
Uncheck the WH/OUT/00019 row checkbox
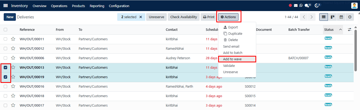point(5,77)
